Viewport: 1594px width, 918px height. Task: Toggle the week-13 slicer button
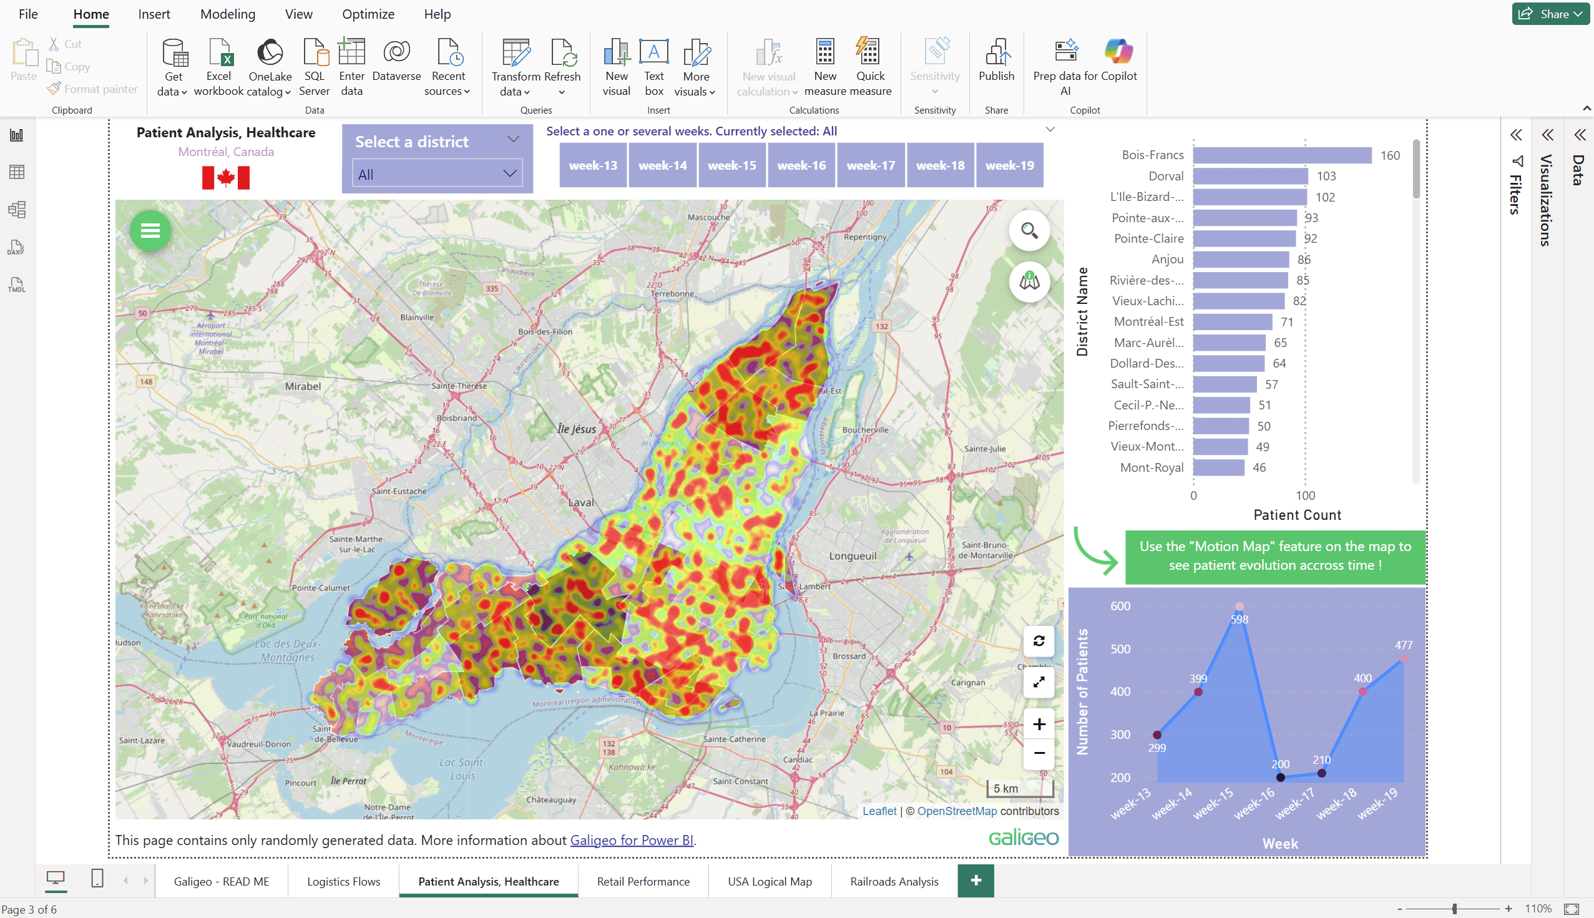(x=593, y=165)
